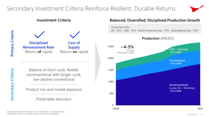Click the checkmark above Disciplined Reinvestment Rate
Screen dimensions: 209x117
pyautogui.click(x=39, y=35)
